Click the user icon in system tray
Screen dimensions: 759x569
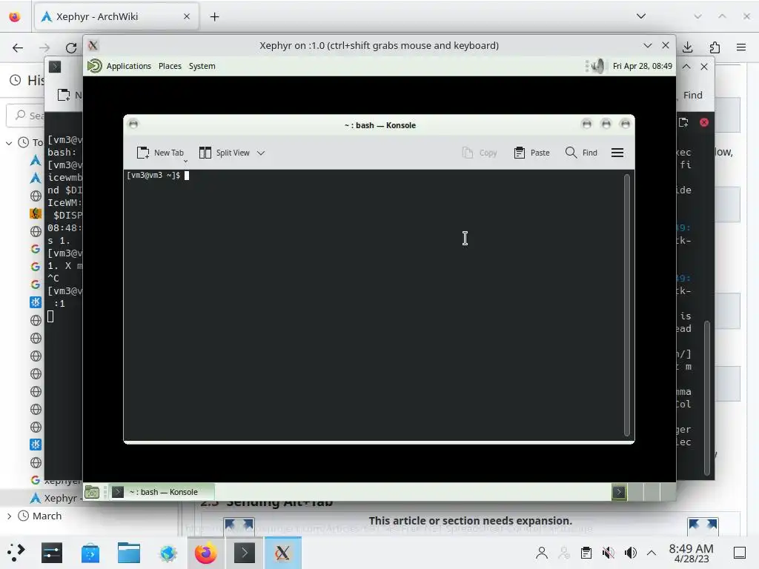click(542, 553)
